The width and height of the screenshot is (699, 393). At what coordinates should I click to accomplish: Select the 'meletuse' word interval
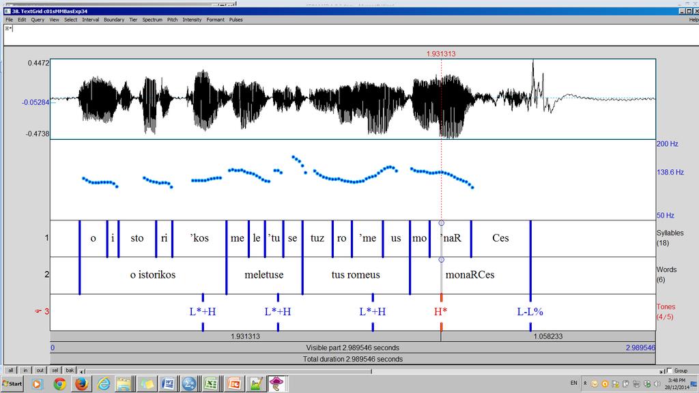coord(264,275)
